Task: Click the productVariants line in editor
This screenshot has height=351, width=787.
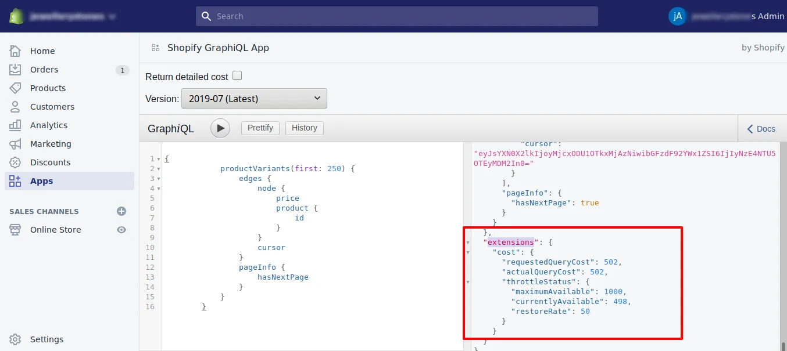Action: tap(287, 169)
